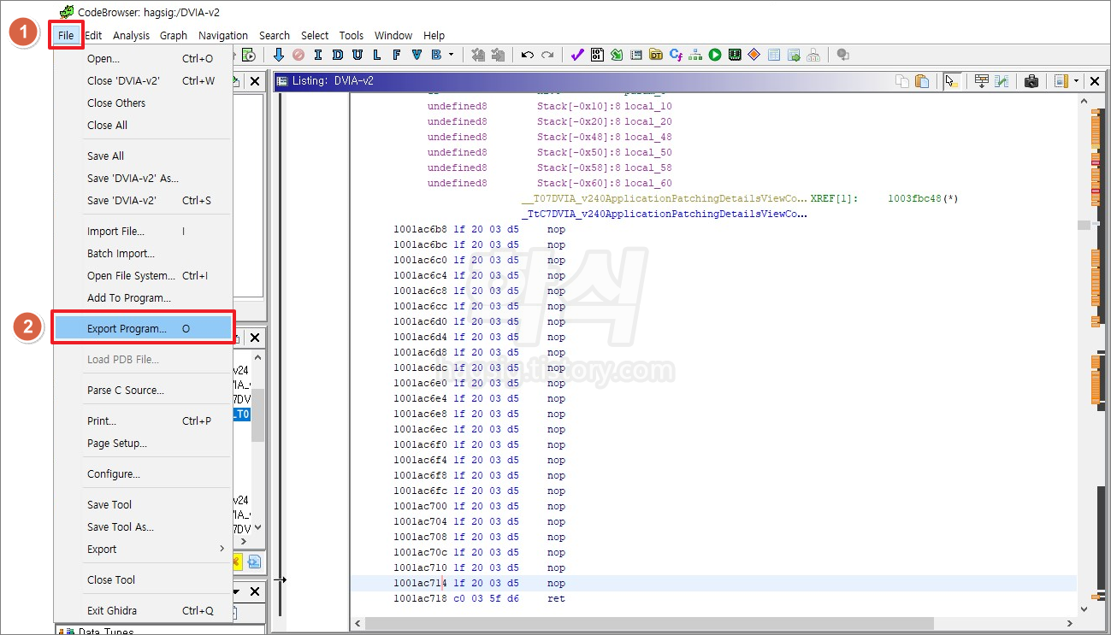
Task: Choose Save Tool As... entry
Action: pos(143,527)
